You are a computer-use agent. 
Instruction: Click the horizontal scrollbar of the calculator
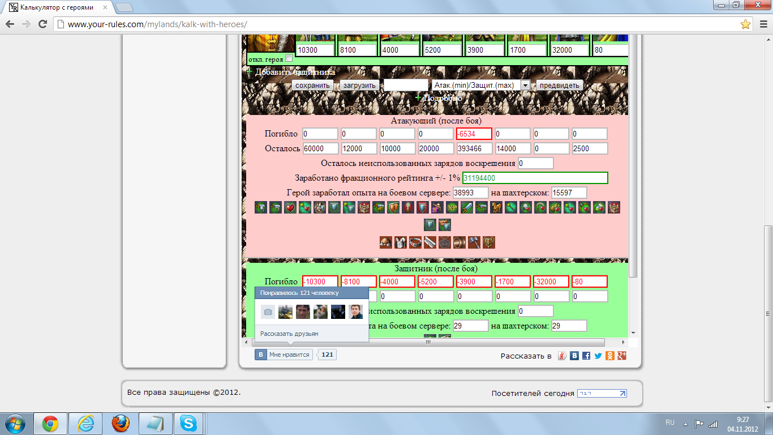[x=428, y=343]
